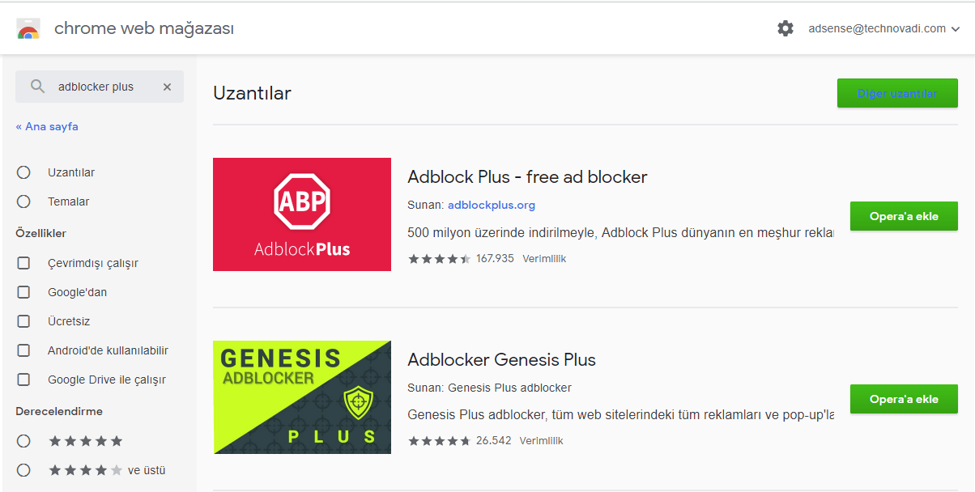The height and width of the screenshot is (492, 975).
Task: Select the Temalar radio button
Action: click(23, 201)
